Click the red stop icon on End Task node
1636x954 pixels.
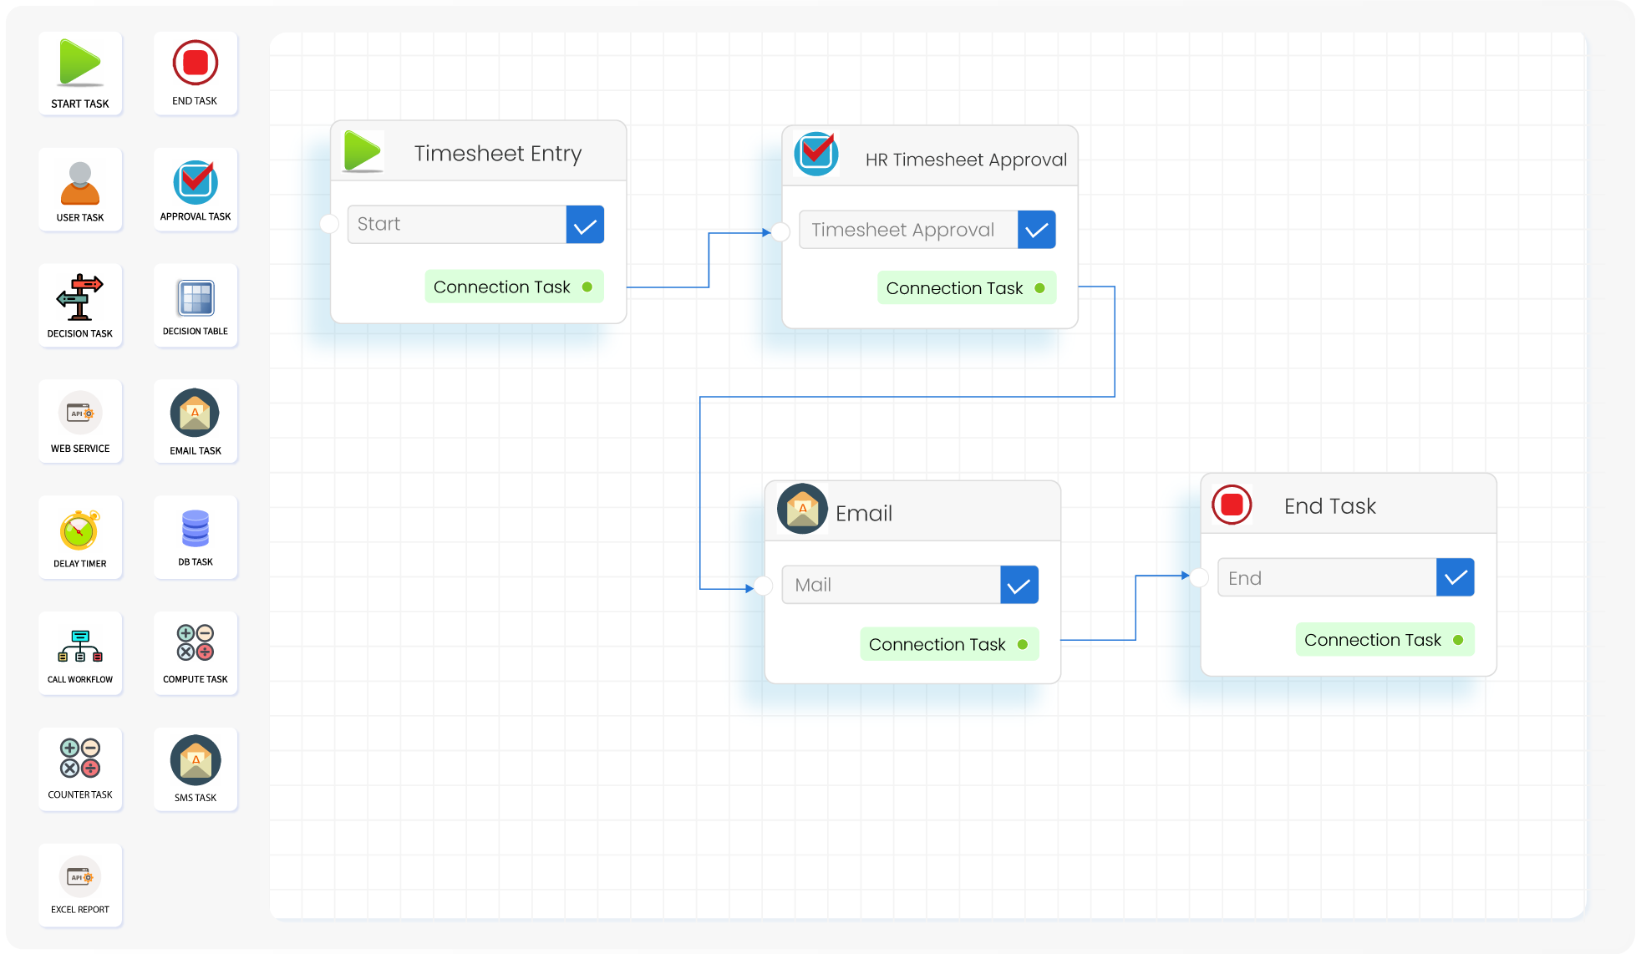(1232, 505)
